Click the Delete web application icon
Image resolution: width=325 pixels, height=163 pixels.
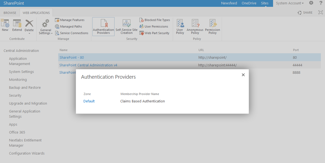(29, 23)
